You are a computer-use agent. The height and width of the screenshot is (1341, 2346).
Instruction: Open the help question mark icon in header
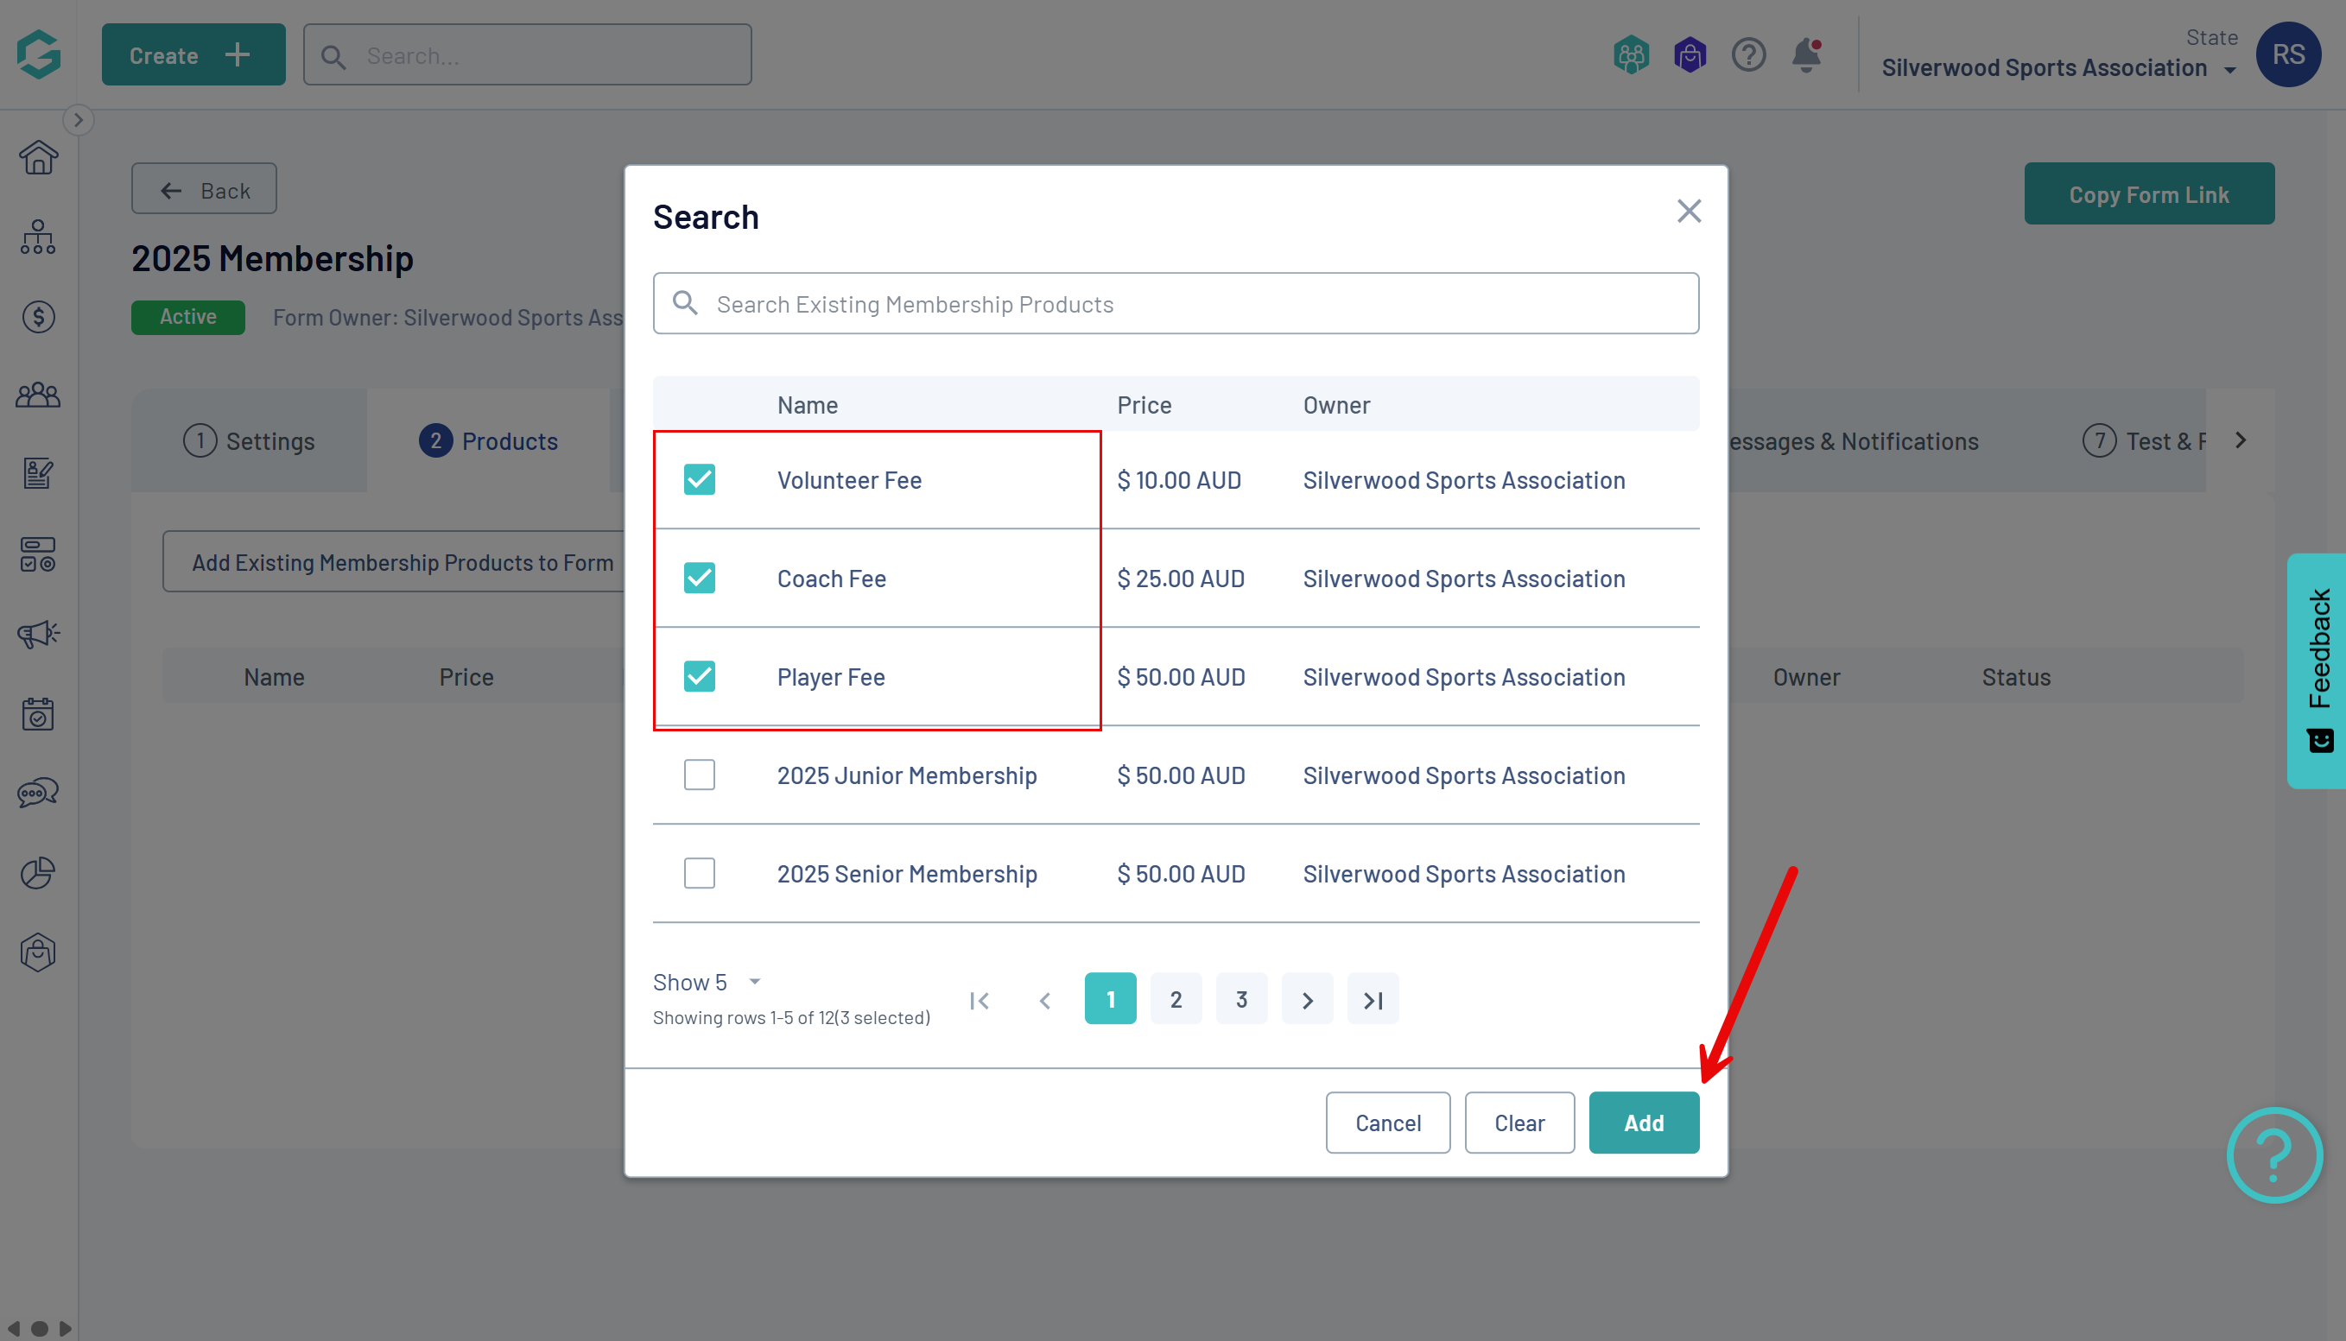[x=1747, y=55]
